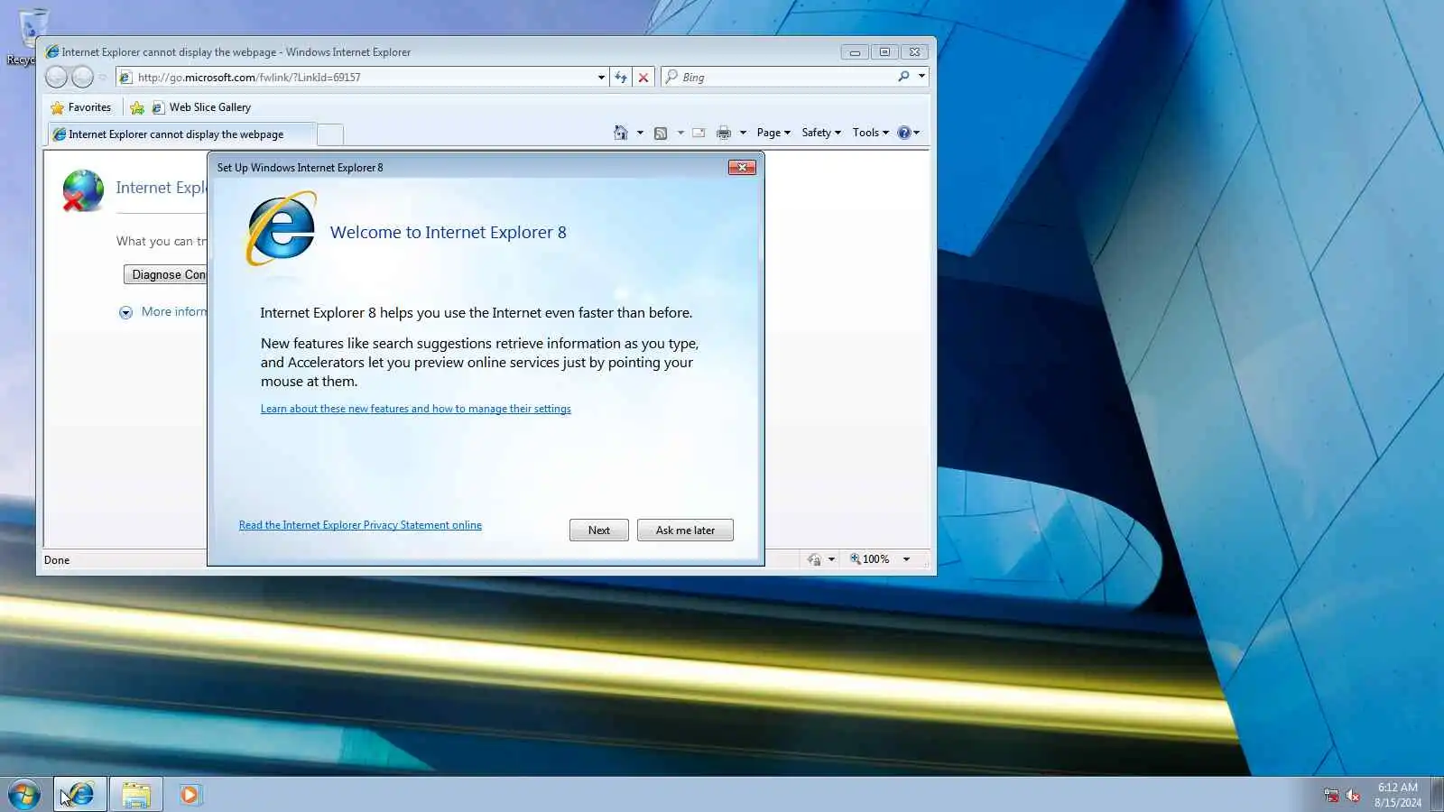Open the Web Slice Gallery link
Screen dimensions: 1444x812
[201, 107]
